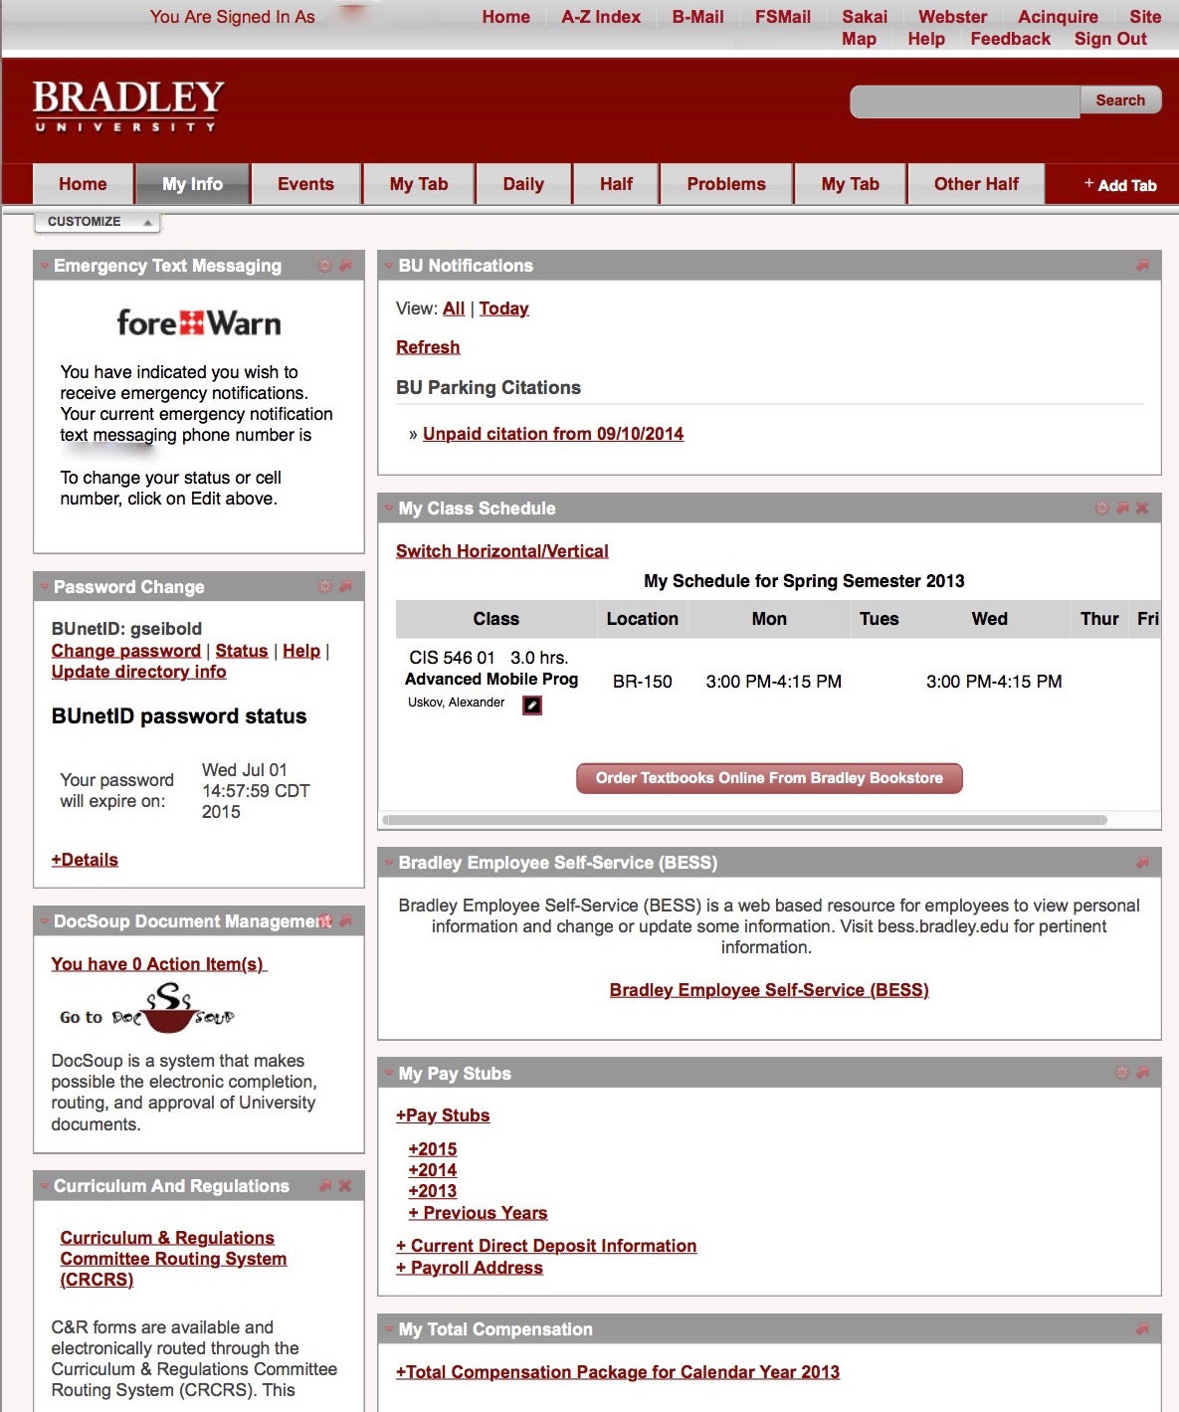This screenshot has height=1412, width=1179.
Task: Open the Problems tab
Action: tap(725, 184)
